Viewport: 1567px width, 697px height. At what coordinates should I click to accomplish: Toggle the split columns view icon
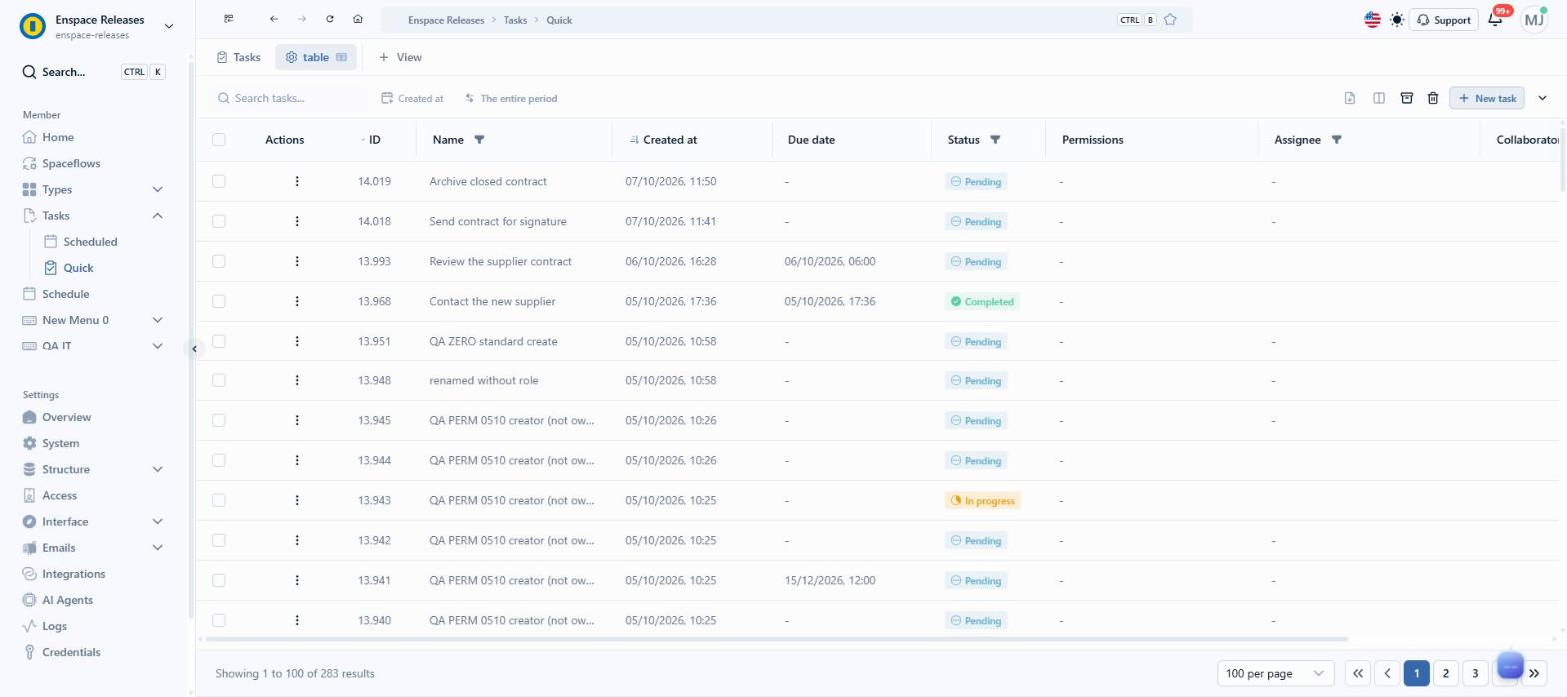[x=1379, y=98]
